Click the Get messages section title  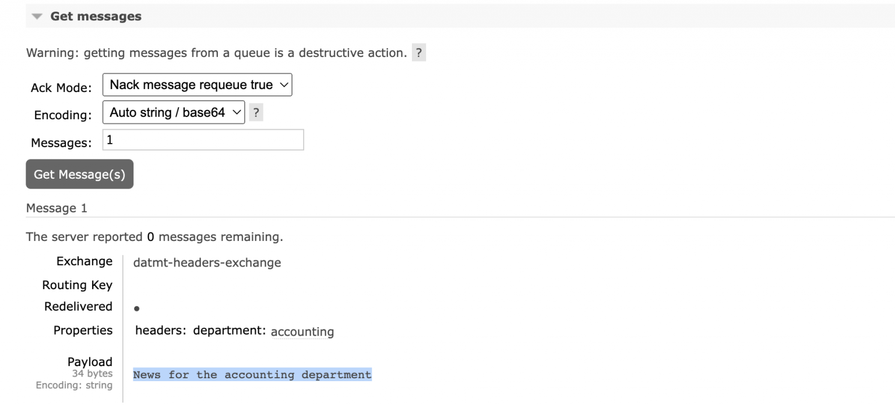click(96, 16)
